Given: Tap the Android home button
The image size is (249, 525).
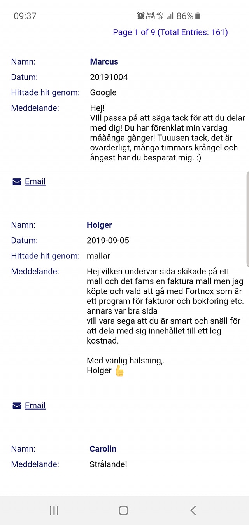Looking at the screenshot, I should click(x=123, y=510).
